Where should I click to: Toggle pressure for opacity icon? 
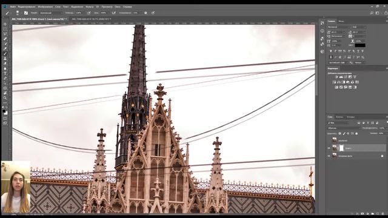tap(89, 13)
